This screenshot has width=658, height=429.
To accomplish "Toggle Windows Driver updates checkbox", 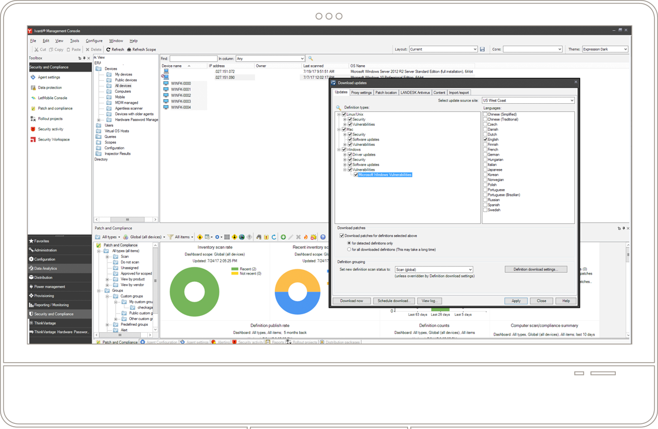I will tap(350, 155).
